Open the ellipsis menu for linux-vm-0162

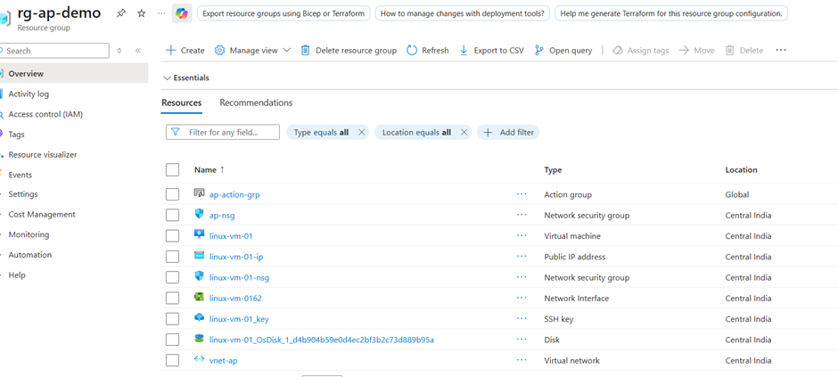pos(522,298)
